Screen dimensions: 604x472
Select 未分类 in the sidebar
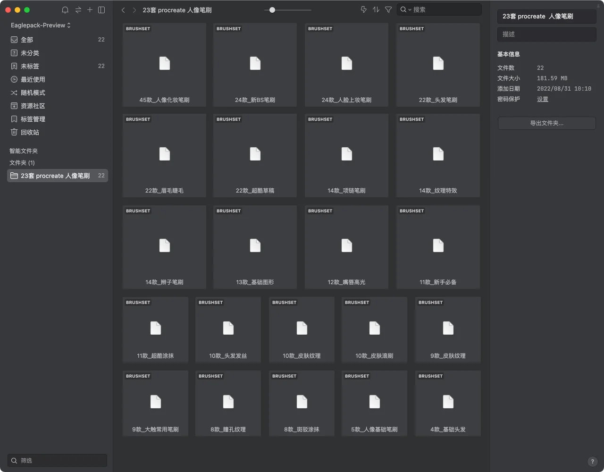[58, 53]
